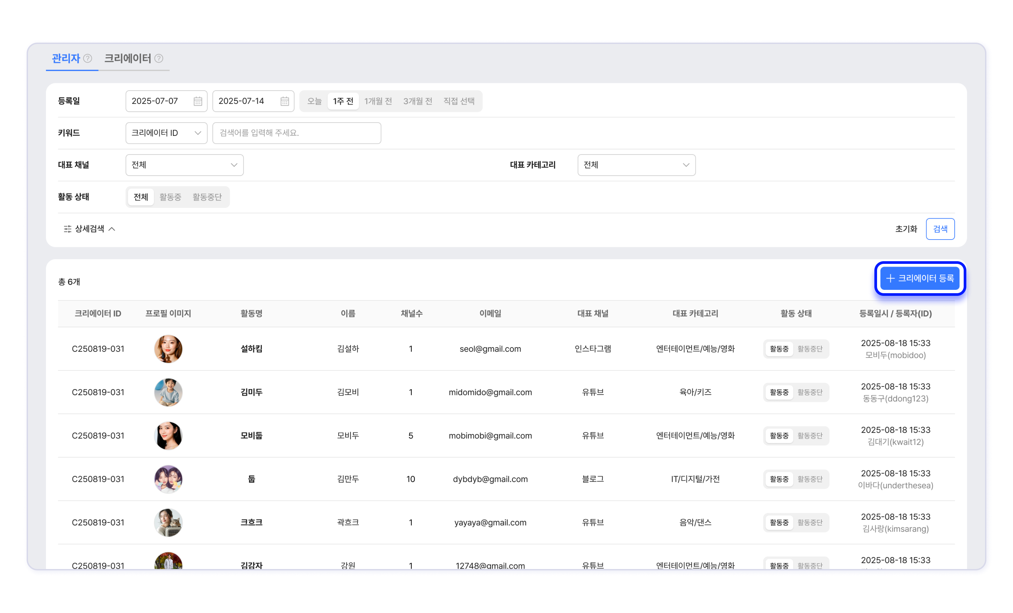
Task: Click plus icon on 크리에이터 등록 button
Action: tap(890, 278)
